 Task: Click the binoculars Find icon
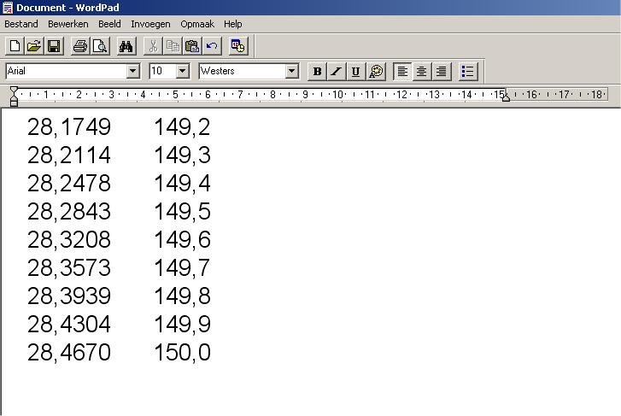click(x=126, y=46)
